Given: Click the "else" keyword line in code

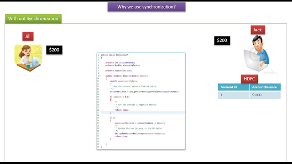Looking at the screenshot, I should (x=112, y=118).
